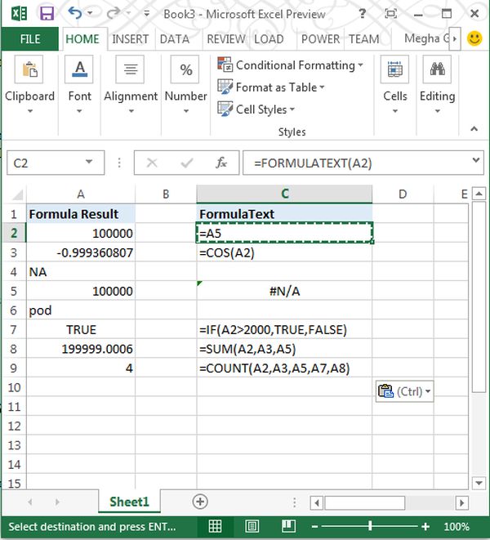
Task: Expand Cell Styles dropdown
Action: [x=292, y=109]
